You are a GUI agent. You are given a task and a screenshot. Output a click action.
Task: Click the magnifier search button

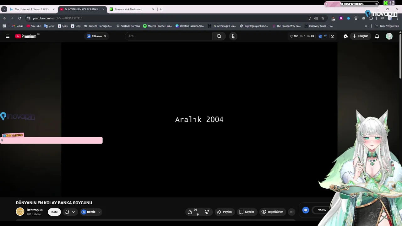[x=219, y=36]
